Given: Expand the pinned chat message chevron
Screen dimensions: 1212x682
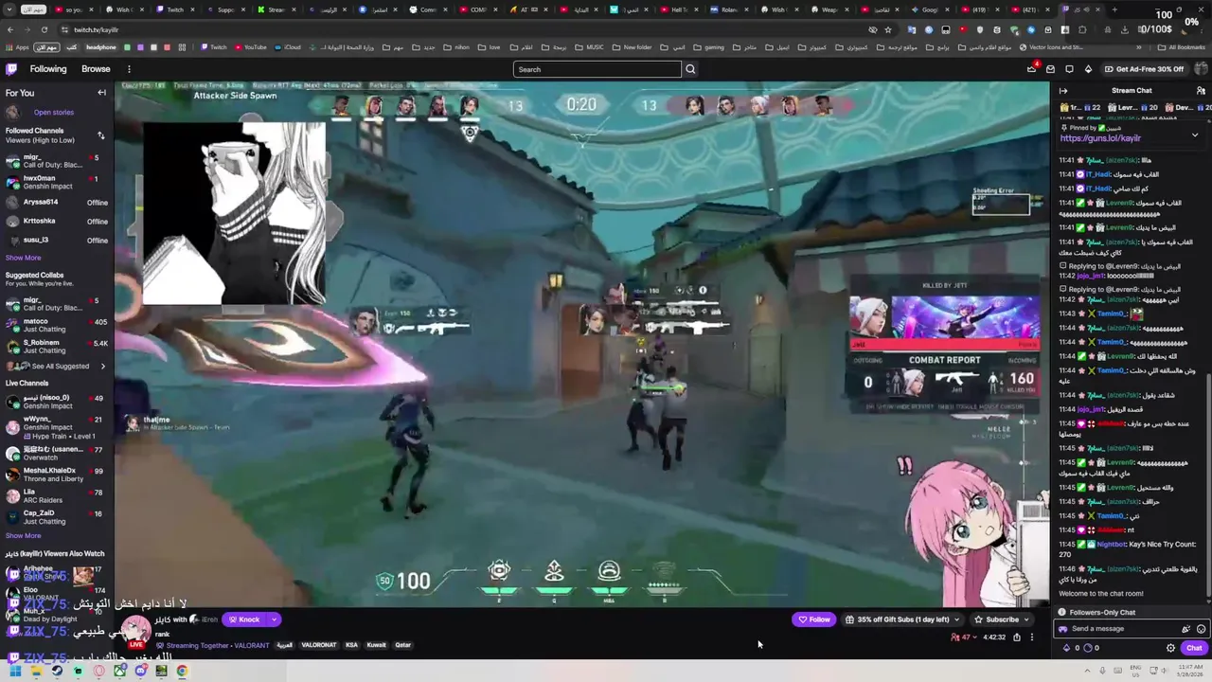Looking at the screenshot, I should [1194, 135].
